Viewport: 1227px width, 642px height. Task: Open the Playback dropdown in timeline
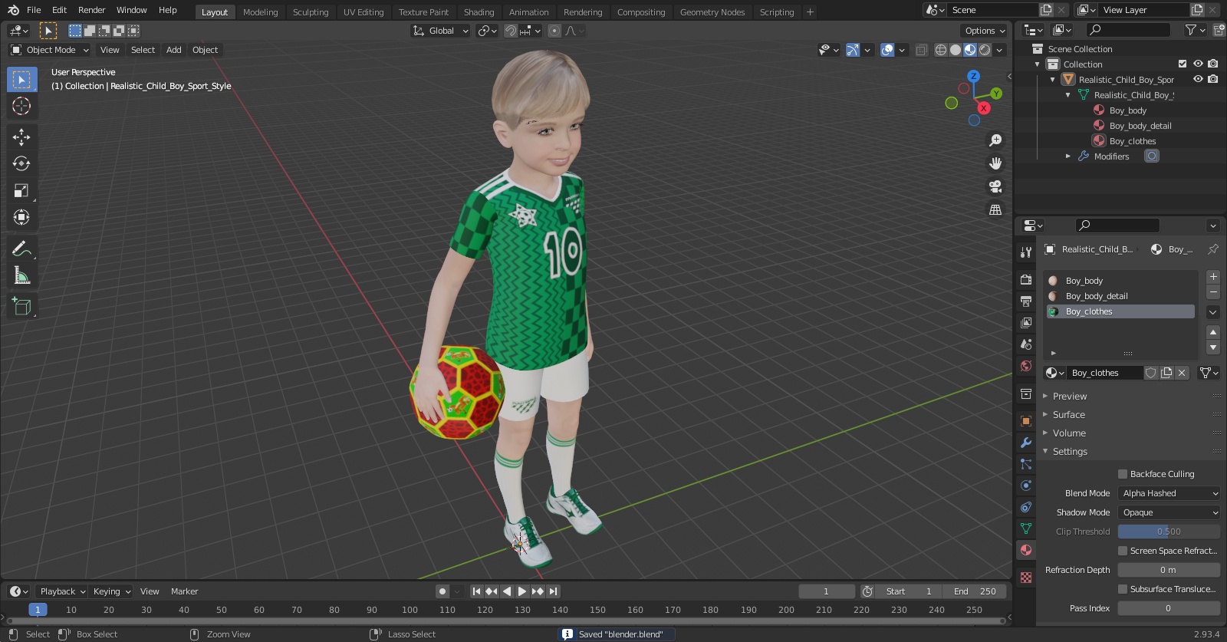(x=63, y=591)
